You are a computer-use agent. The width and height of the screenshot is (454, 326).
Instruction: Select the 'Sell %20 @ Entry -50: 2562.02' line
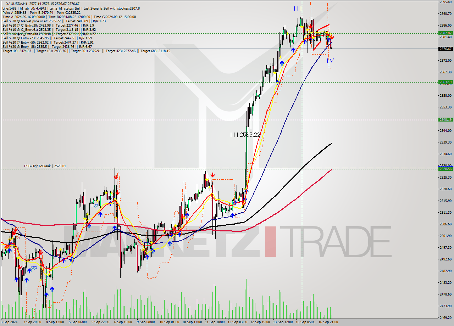pyautogui.click(x=48, y=42)
